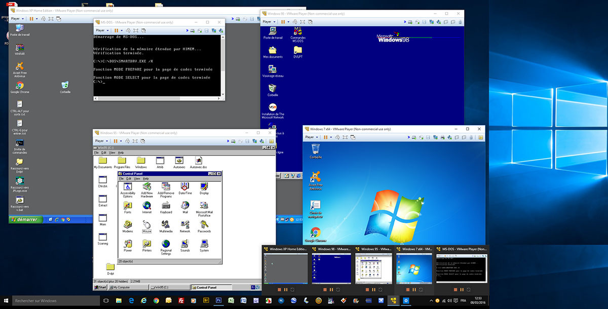Select Windows 98 preview thumbnail
Image resolution: width=608 pixels, height=309 pixels.
[331, 268]
